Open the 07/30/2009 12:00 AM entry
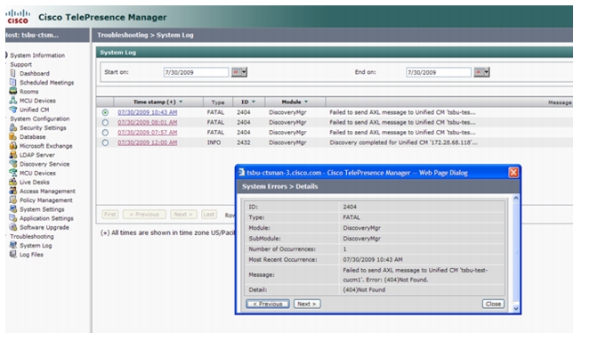The width and height of the screenshot is (606, 350). tap(147, 142)
